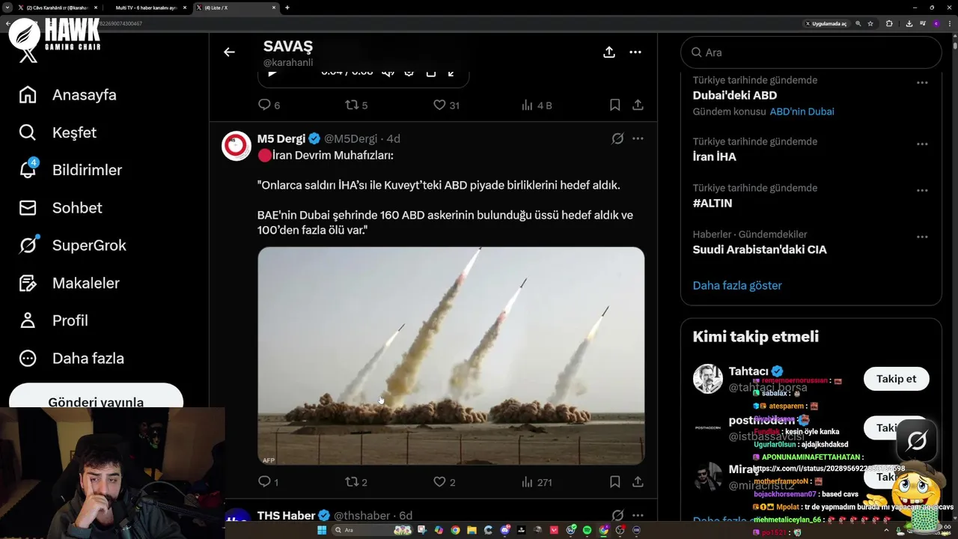Click the Grok icon on M5 Dergi post
Viewport: 958px width, 539px height.
617,138
